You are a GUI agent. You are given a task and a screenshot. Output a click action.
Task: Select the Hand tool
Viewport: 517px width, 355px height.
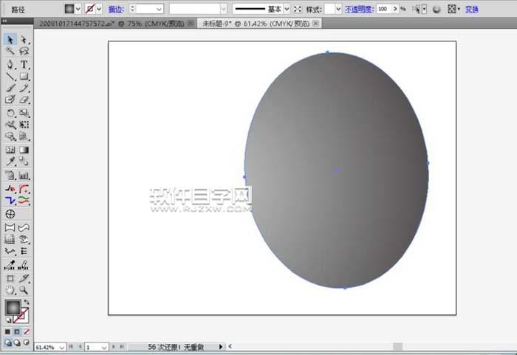click(x=10, y=290)
